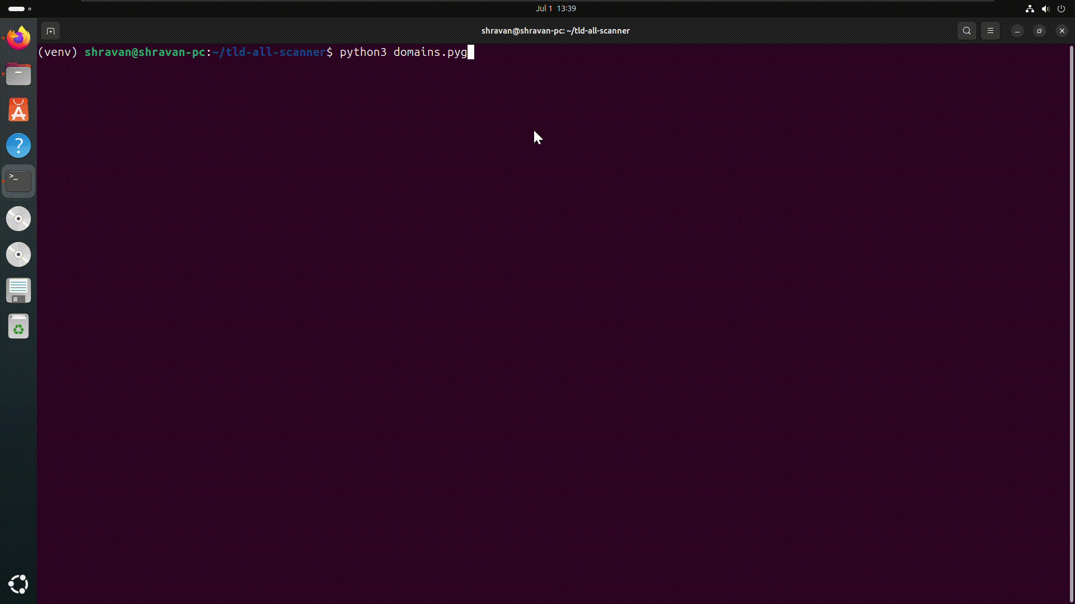
Task: Minimize the terminal window
Action: point(1017,31)
